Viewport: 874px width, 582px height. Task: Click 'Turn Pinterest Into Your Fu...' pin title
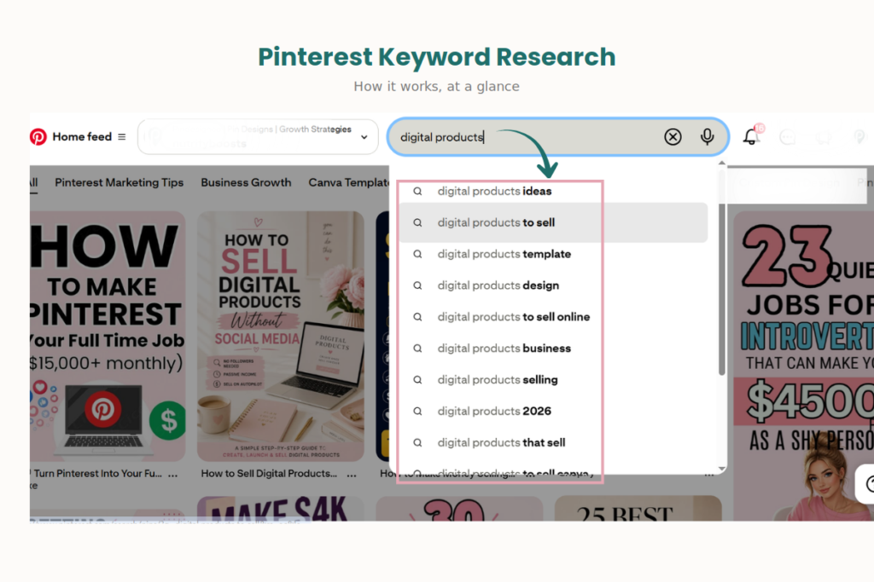pos(97,474)
